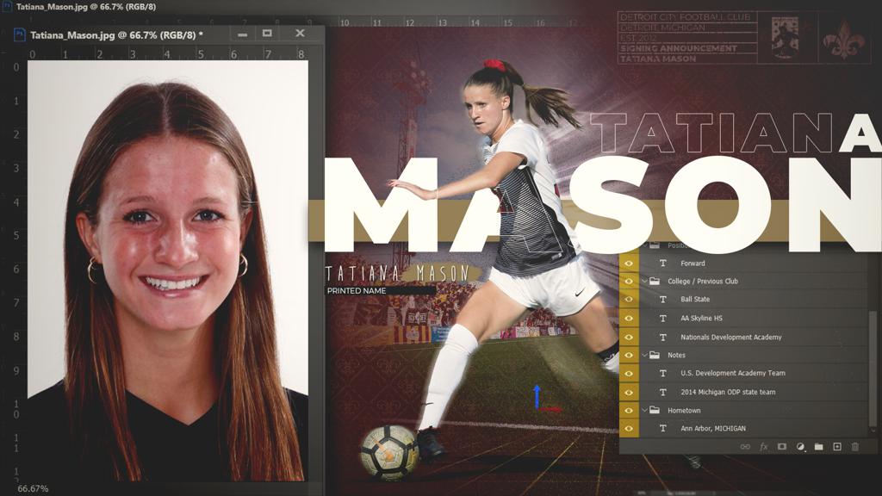
Task: Click the Photoshop document icon in floating window title
Action: pyautogui.click(x=20, y=34)
